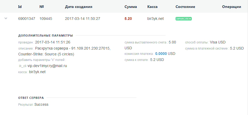This screenshot has height=115, width=248.
Task: Collapse the payment row with the chevron
Action: [6, 19]
